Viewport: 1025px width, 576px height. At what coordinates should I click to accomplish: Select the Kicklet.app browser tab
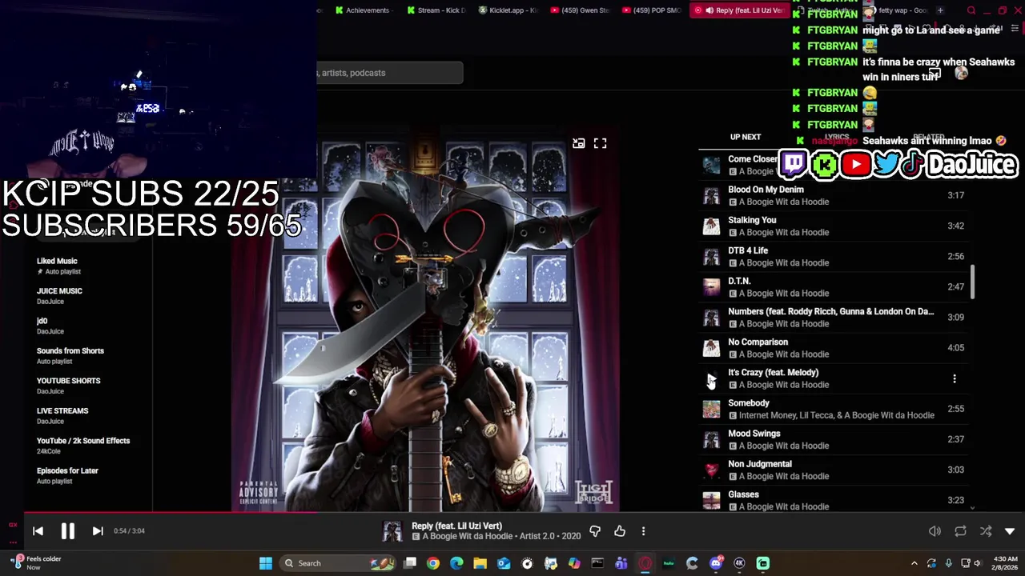coord(508,10)
